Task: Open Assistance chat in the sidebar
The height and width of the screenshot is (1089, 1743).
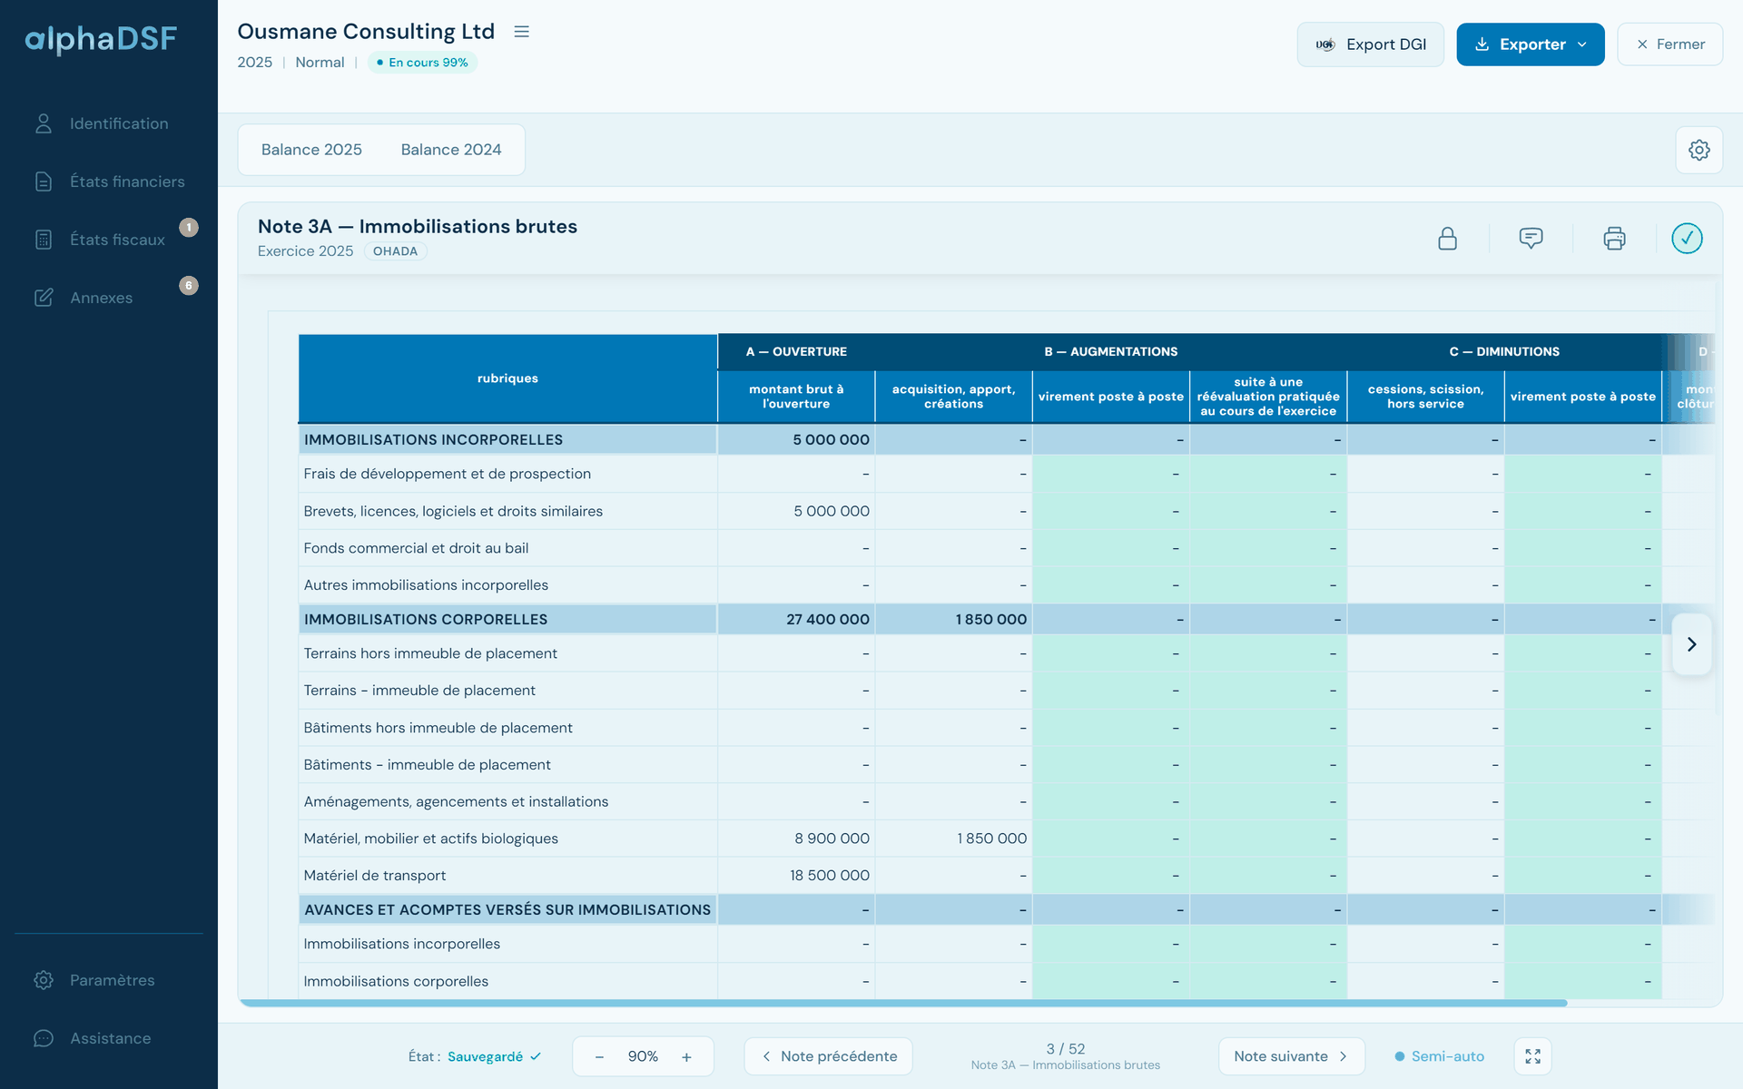Action: (109, 1038)
